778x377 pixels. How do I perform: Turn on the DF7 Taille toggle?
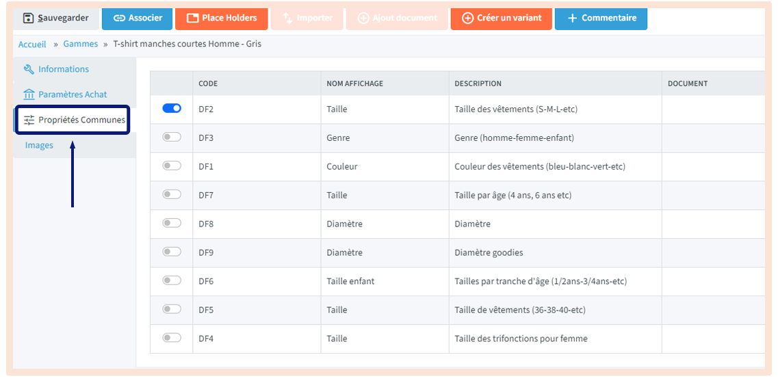click(x=172, y=195)
